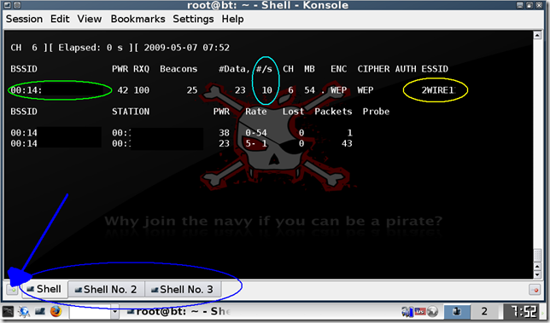This screenshot has height=323, width=550.
Task: Open the Session menu
Action: pos(24,19)
